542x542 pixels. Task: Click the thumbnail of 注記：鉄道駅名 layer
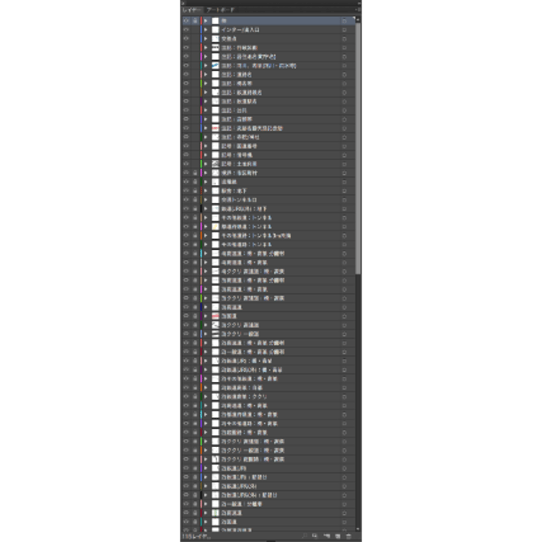tap(216, 101)
